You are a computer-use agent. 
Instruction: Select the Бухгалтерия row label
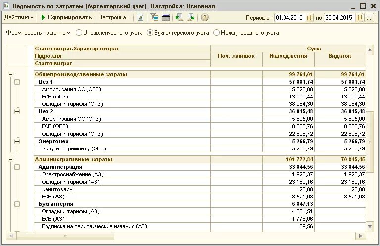(x=55, y=204)
